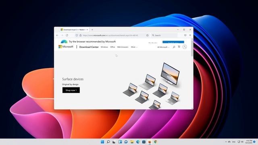The image size is (258, 145).
Task: Click the Surface devices product image
Action: click(152, 85)
